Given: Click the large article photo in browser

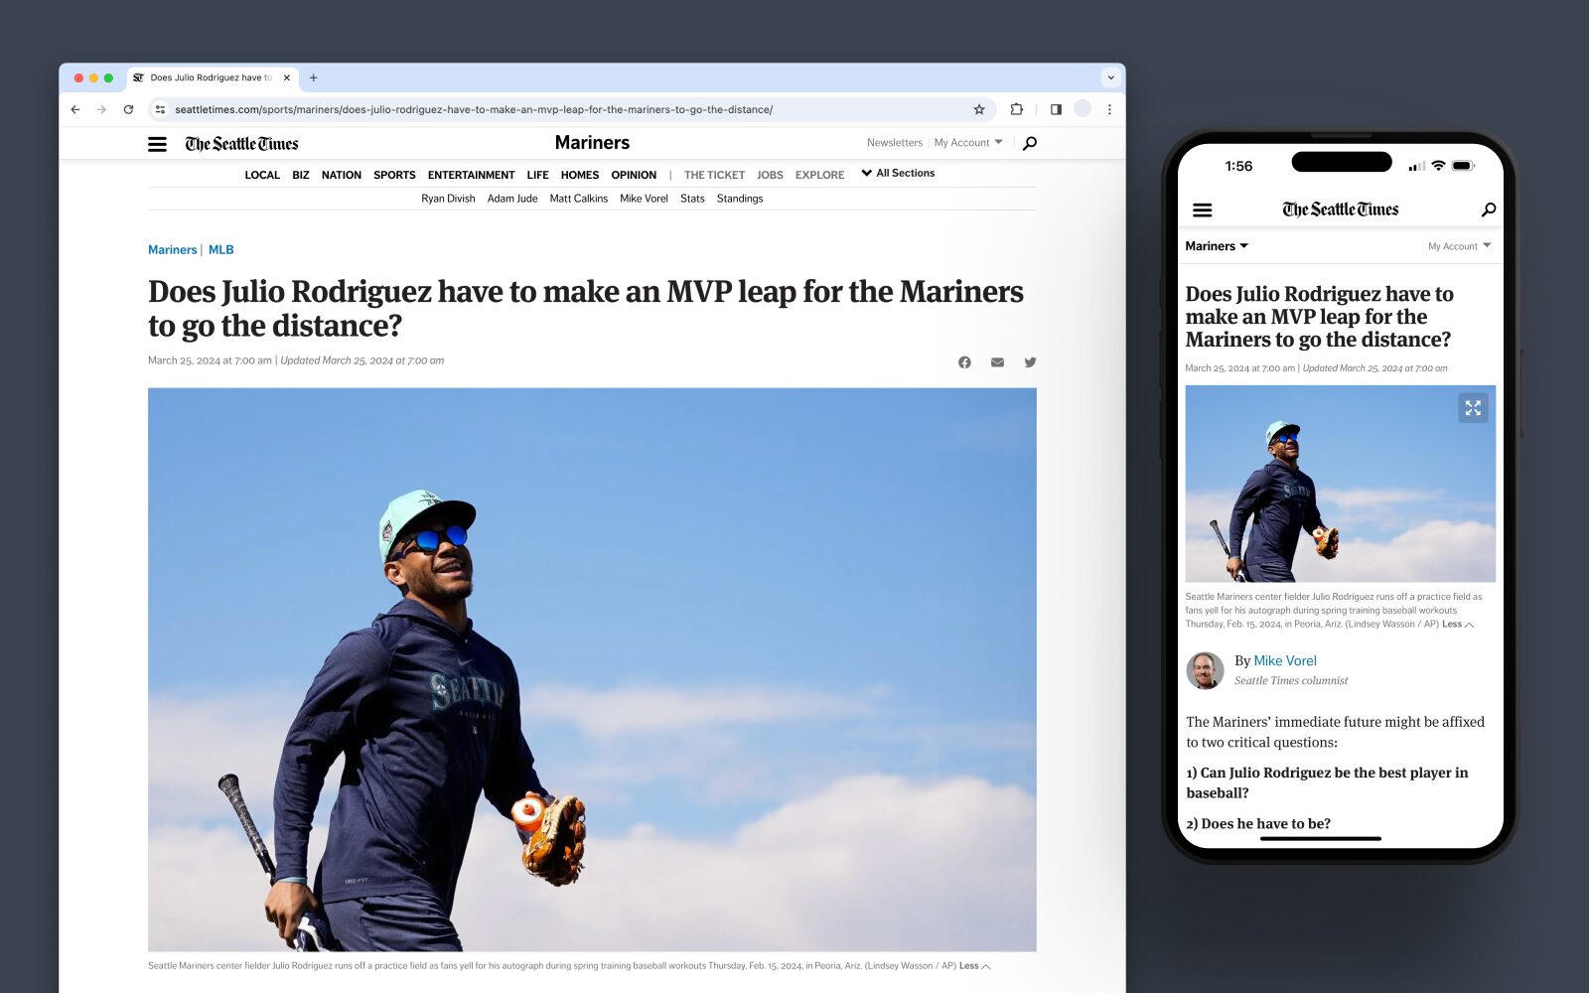Looking at the screenshot, I should tap(592, 669).
